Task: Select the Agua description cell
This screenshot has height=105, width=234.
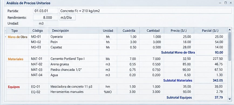Action: (74, 75)
